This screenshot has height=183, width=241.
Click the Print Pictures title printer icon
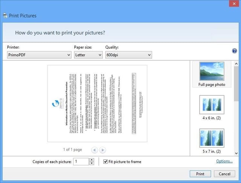pos(5,15)
